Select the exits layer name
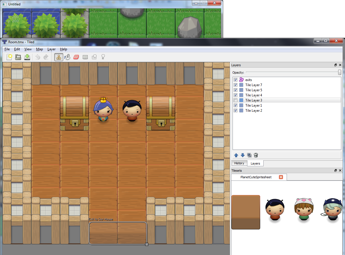 (249, 80)
